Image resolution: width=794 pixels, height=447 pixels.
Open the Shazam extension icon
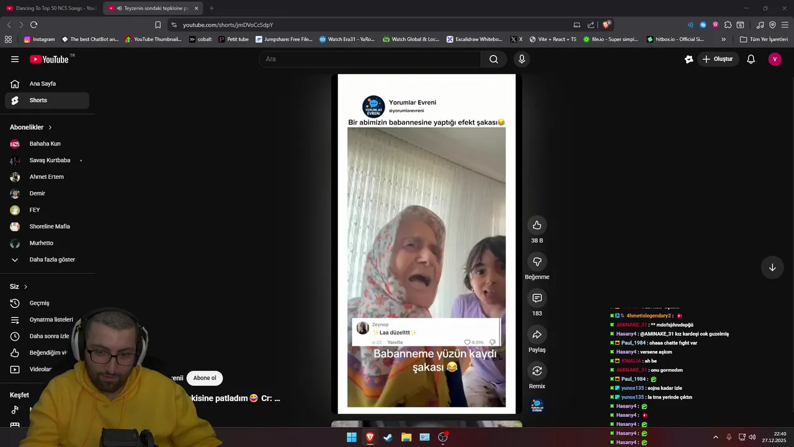coord(703,25)
